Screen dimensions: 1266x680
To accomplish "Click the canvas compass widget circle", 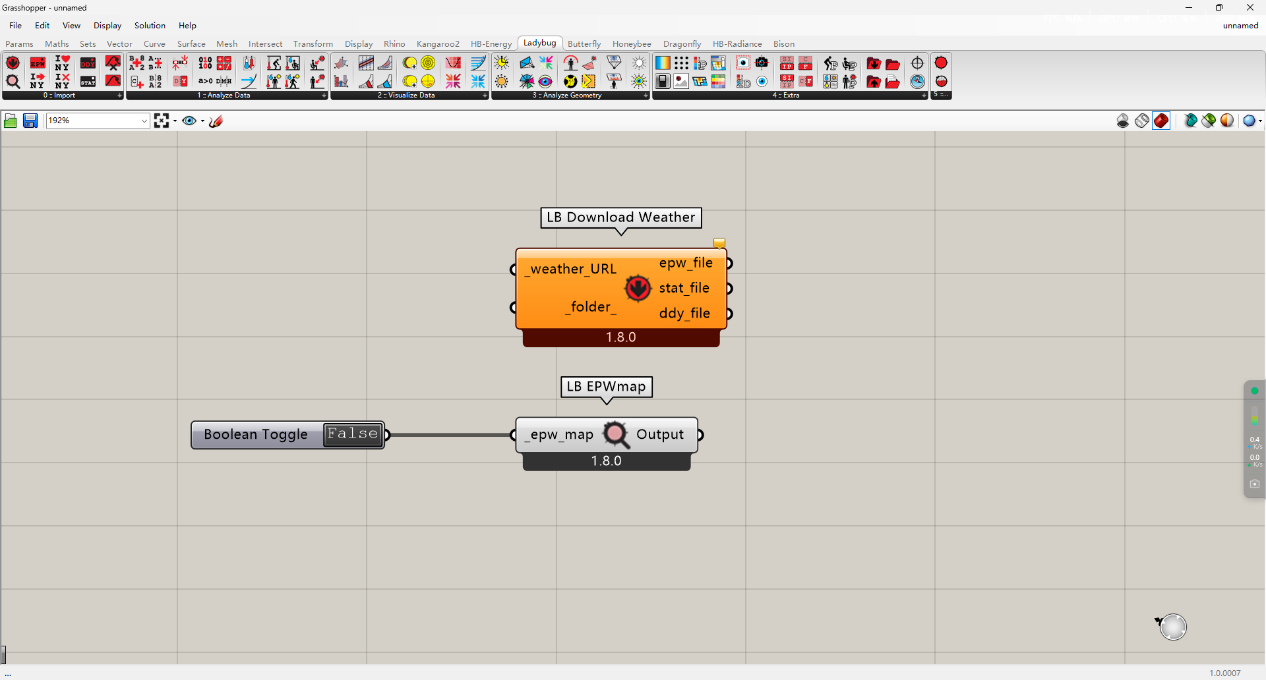I will pyautogui.click(x=1173, y=627).
